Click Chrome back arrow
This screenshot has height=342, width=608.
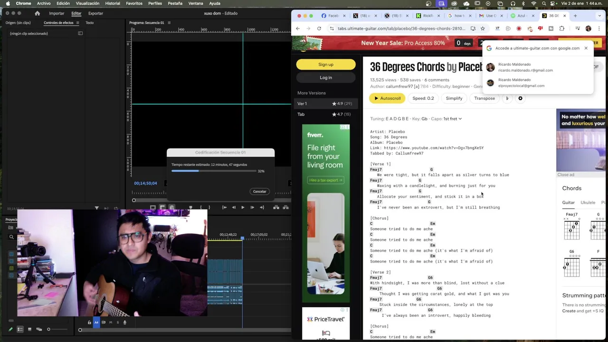pos(298,28)
